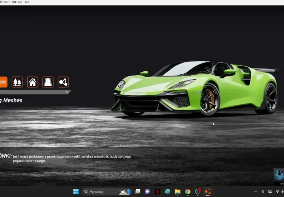This screenshot has width=284, height=197.
Task: Open the touch keyboard tray icon
Action: (270, 191)
